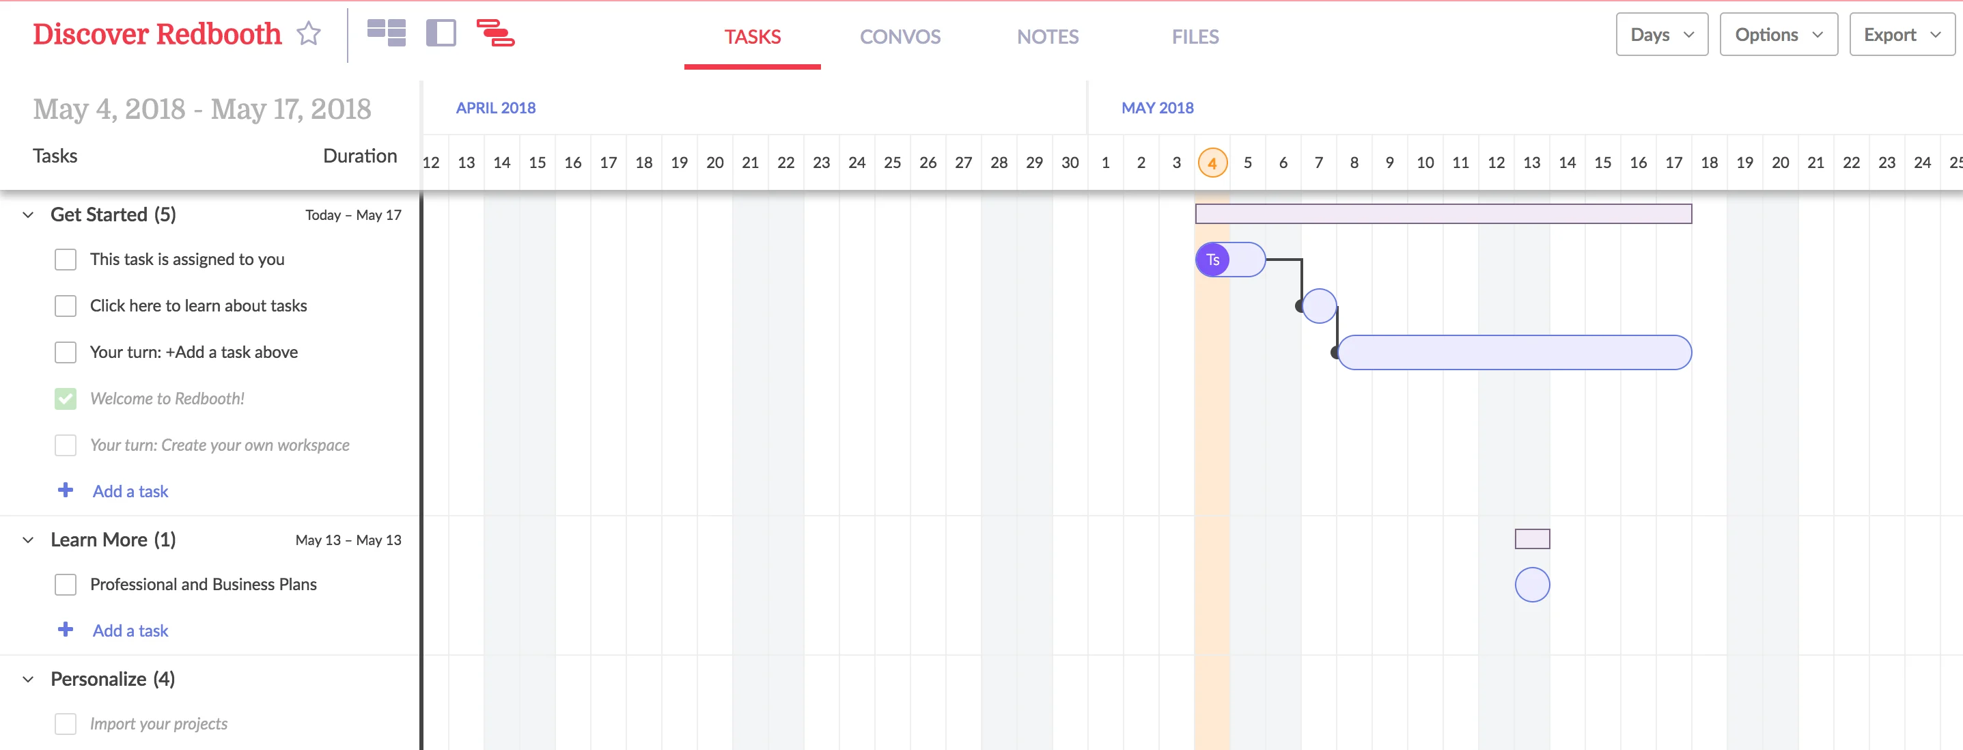Open the Days zoom dropdown
Image resolution: width=1963 pixels, height=750 pixels.
pos(1662,34)
